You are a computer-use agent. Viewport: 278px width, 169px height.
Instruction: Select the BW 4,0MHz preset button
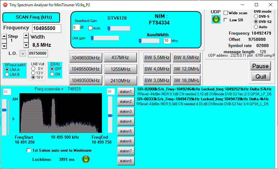coord(157,69)
